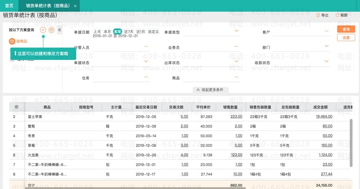Click the vertical scrollbar of the table
The width and height of the screenshot is (360, 189).
351,142
